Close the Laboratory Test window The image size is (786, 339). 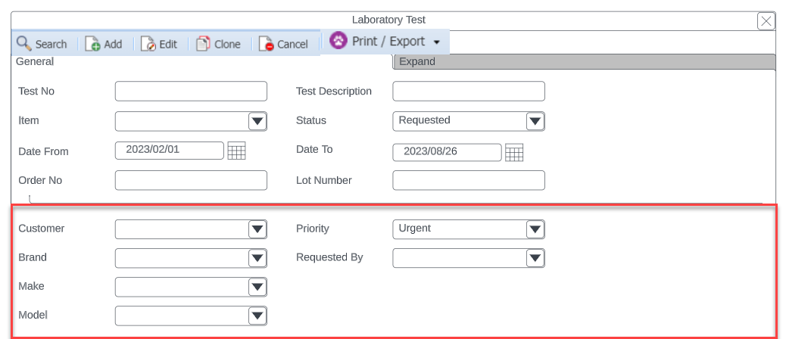(x=766, y=21)
